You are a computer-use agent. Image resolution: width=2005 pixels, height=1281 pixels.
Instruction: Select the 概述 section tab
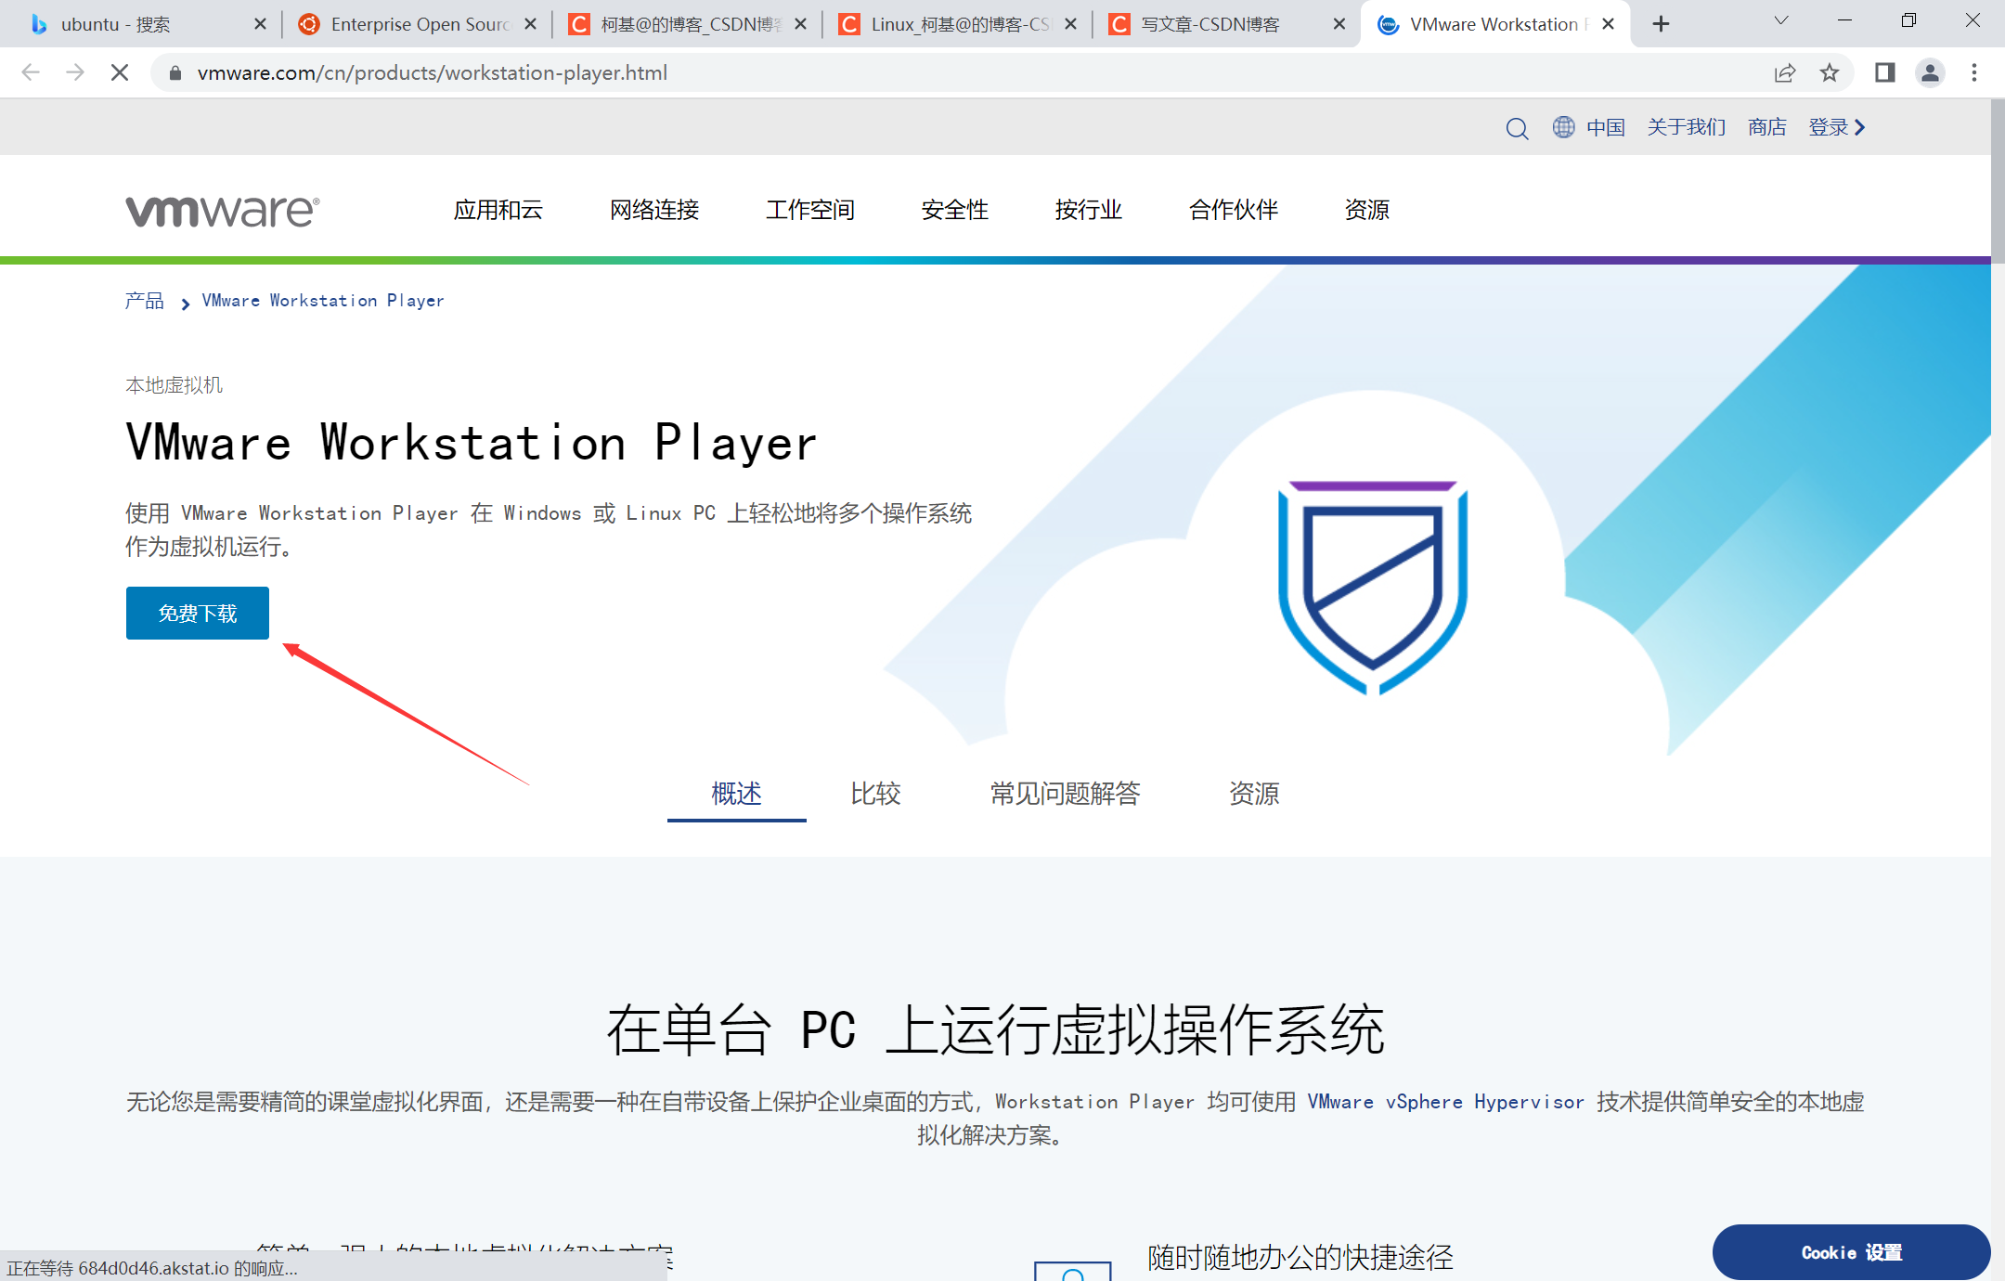click(x=737, y=794)
